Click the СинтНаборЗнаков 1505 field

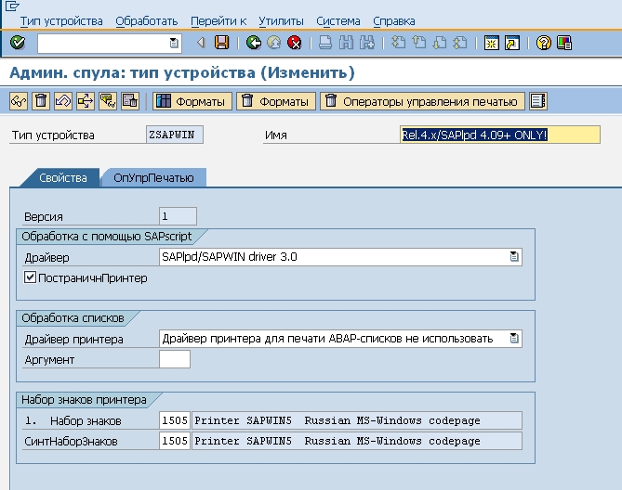coord(175,441)
